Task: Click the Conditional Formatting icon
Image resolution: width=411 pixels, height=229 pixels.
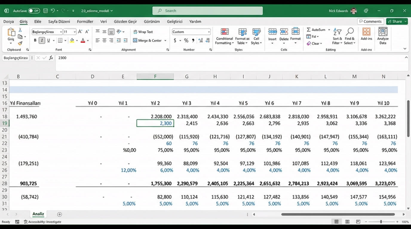Action: point(225,32)
